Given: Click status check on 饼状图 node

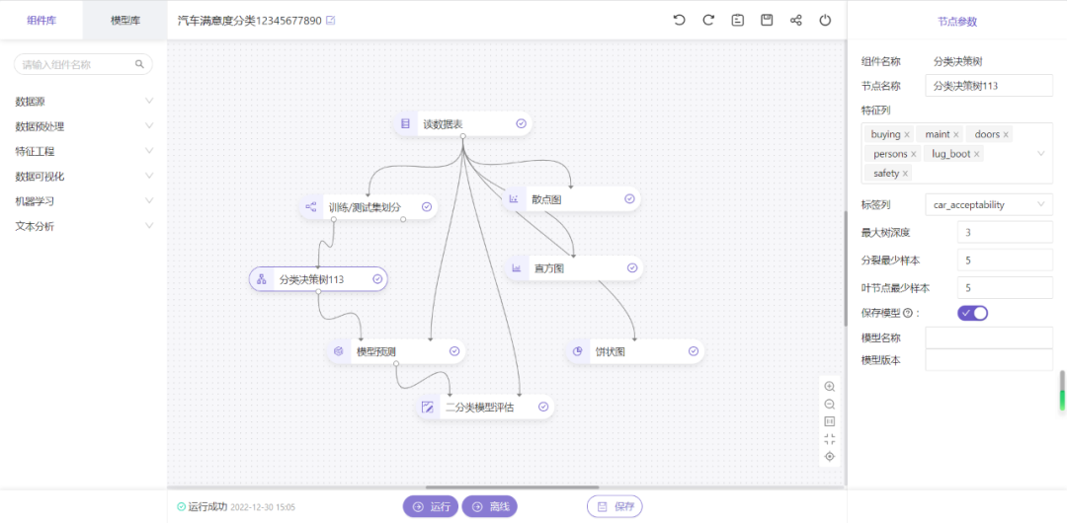Looking at the screenshot, I should (694, 351).
